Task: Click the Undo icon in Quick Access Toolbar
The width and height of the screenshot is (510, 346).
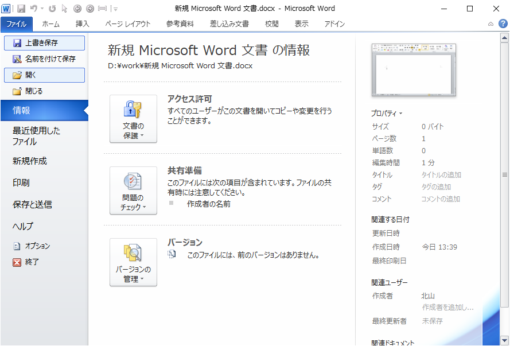Action: tap(33, 8)
